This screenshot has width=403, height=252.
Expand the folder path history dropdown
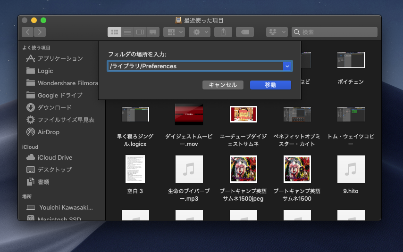pyautogui.click(x=287, y=66)
